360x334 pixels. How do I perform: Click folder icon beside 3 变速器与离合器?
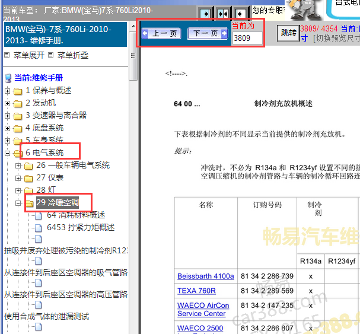pyautogui.click(x=18, y=116)
